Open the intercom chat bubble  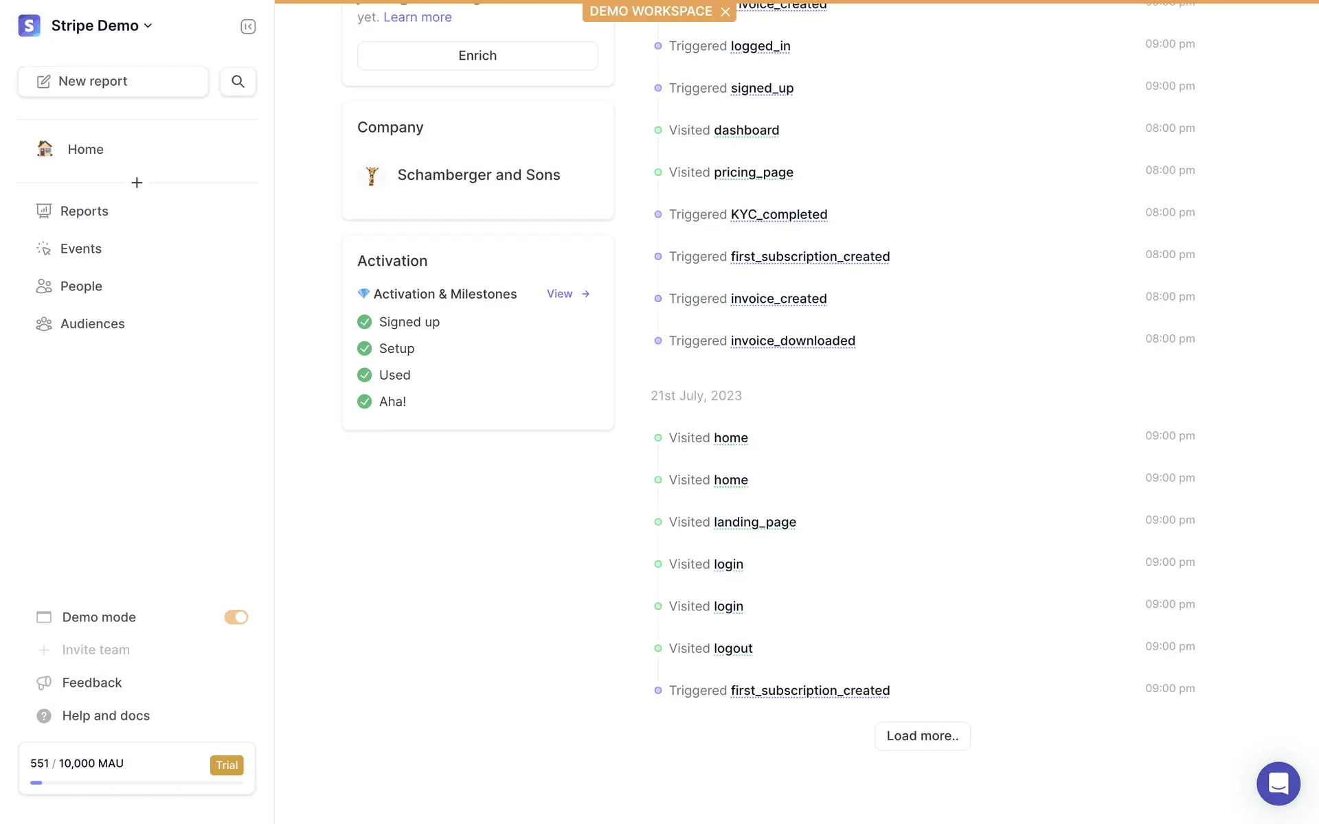(1278, 783)
